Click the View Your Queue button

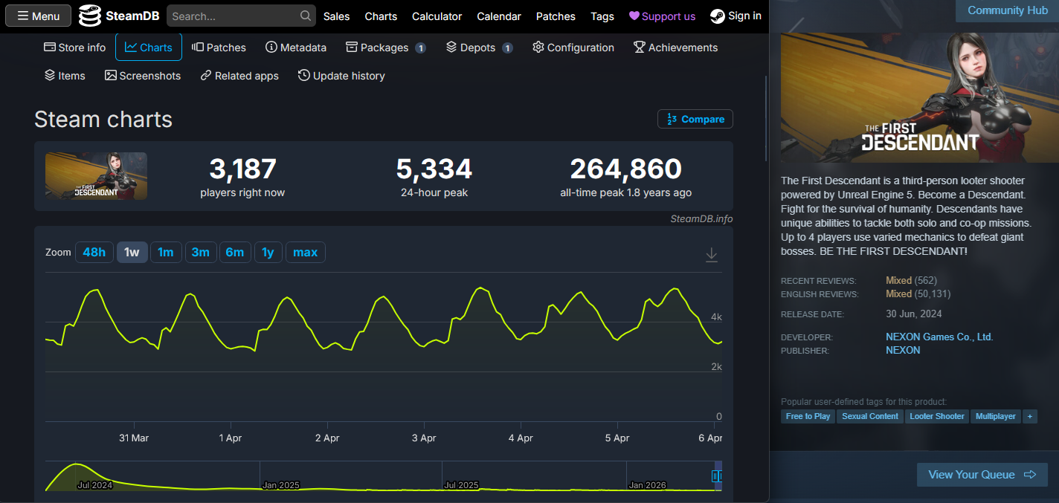click(x=982, y=475)
